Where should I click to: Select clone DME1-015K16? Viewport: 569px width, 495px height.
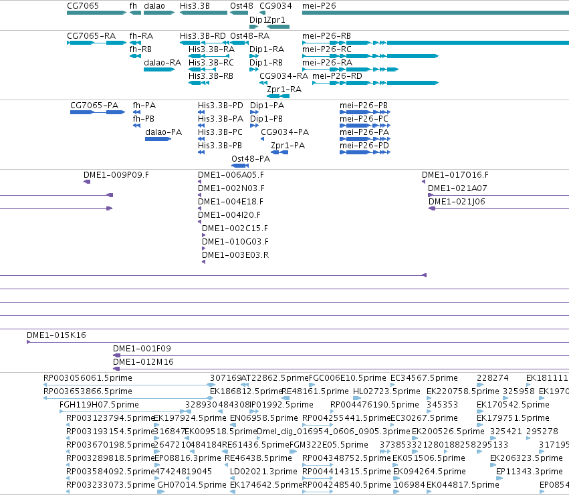point(57,335)
